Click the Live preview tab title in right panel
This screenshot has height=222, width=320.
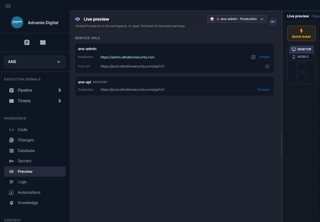tap(298, 16)
